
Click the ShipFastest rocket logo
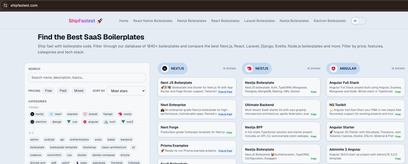pos(86,21)
